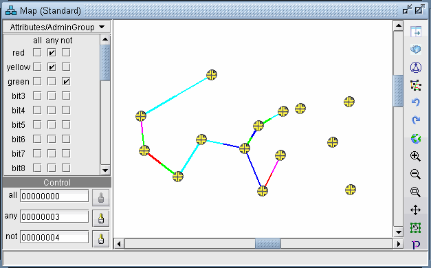The image size is (431, 268).
Task: Click the purple P icon in toolbar
Action: click(416, 245)
